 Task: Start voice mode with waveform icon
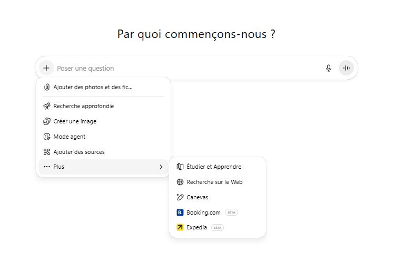pos(346,68)
